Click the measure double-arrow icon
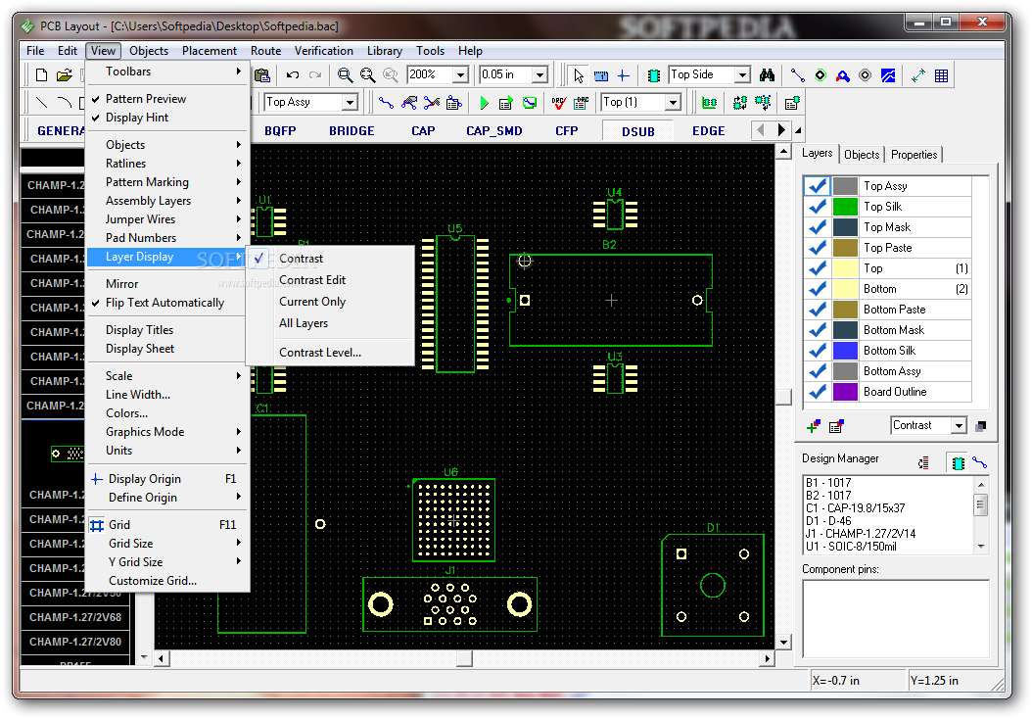This screenshot has width=1032, height=719. coord(918,75)
